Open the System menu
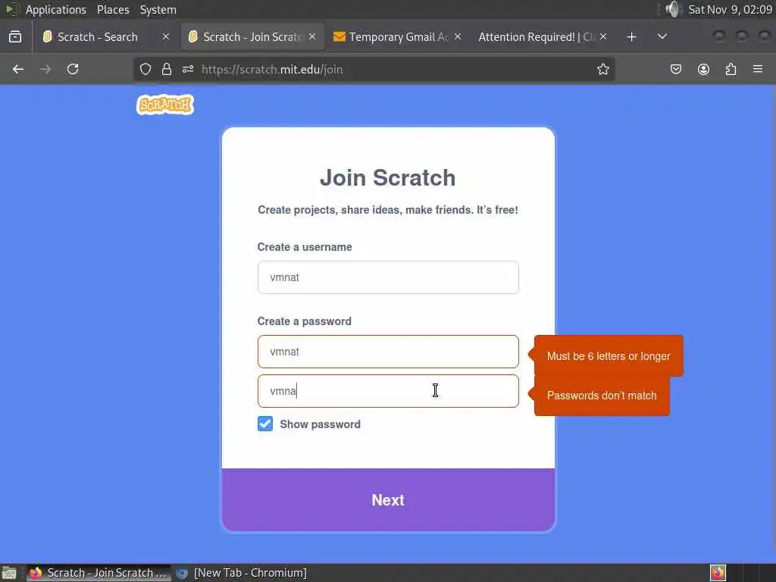776x582 pixels. [x=158, y=9]
